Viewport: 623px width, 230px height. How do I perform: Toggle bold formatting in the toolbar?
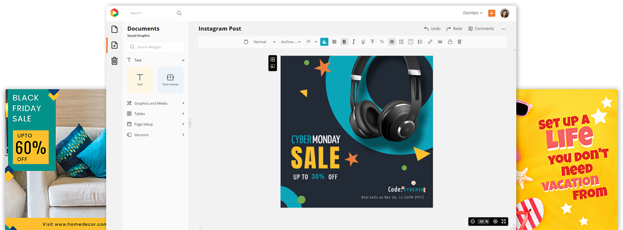coord(344,42)
